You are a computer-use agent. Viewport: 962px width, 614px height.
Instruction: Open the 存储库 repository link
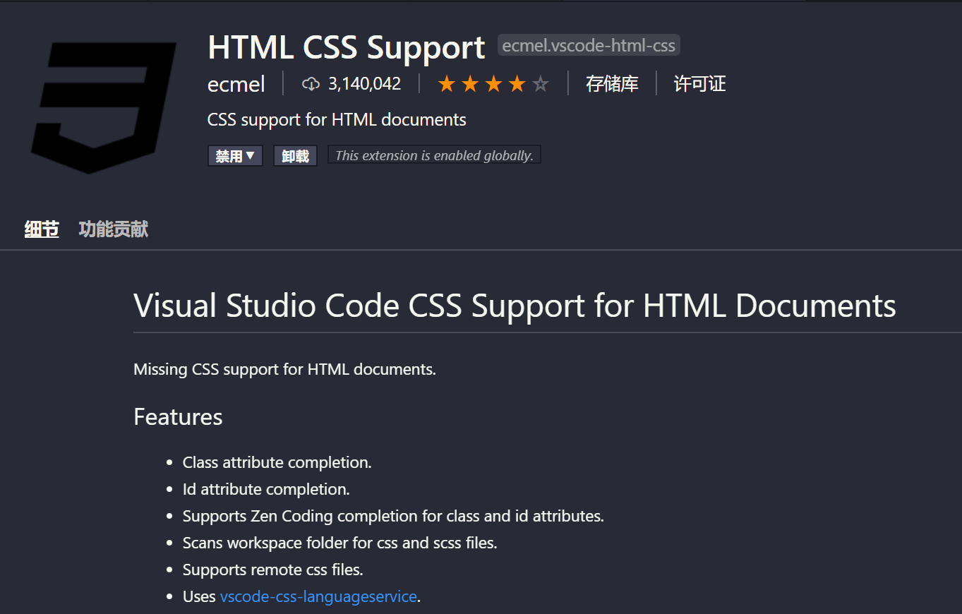point(612,84)
